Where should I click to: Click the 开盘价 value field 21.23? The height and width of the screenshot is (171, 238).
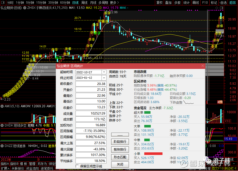[91, 90]
